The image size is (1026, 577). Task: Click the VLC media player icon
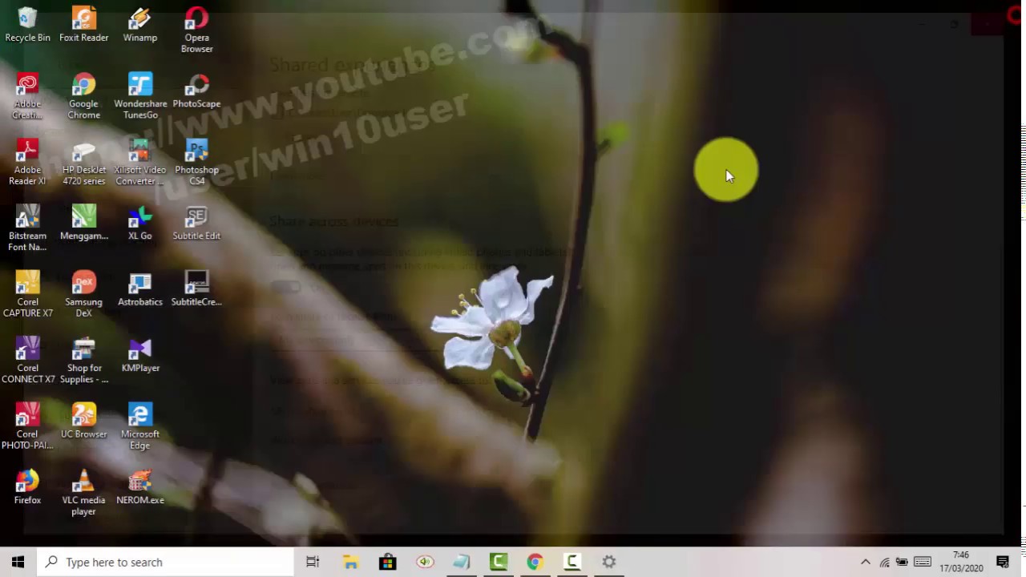[83, 493]
